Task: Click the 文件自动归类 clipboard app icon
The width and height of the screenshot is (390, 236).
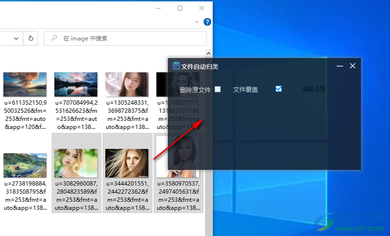Action: [x=176, y=66]
